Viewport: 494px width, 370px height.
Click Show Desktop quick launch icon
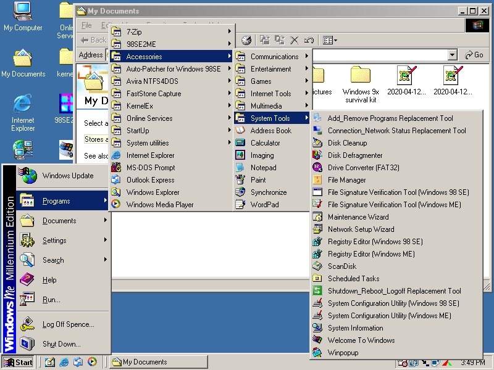pyautogui.click(x=50, y=362)
